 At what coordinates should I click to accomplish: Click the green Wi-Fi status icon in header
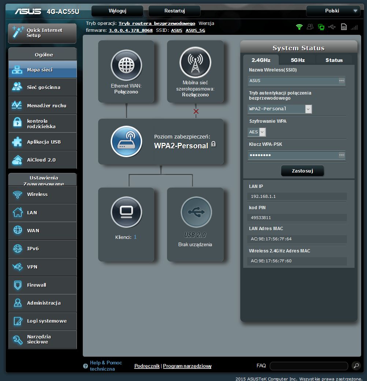(x=299, y=27)
